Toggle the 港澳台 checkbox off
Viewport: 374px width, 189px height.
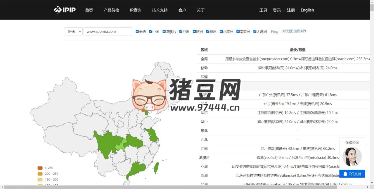[164, 31]
